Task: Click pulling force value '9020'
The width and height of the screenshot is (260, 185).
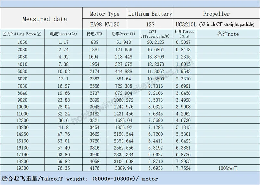Action: coord(22,100)
